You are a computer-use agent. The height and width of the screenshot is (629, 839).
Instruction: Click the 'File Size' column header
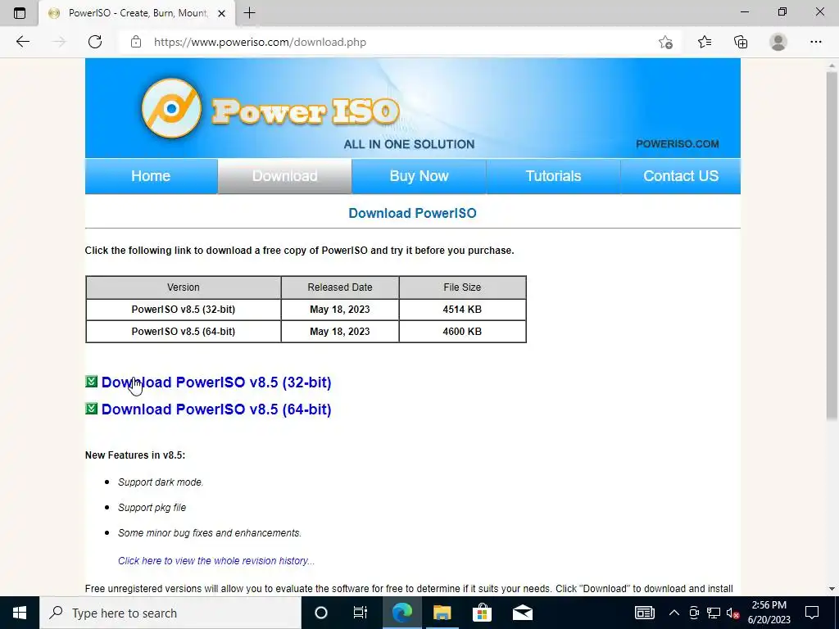pos(462,287)
